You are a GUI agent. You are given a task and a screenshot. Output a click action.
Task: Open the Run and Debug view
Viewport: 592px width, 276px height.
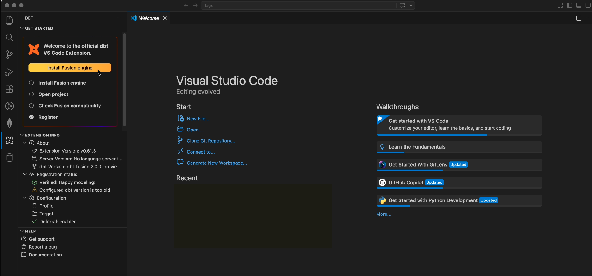[x=9, y=72]
